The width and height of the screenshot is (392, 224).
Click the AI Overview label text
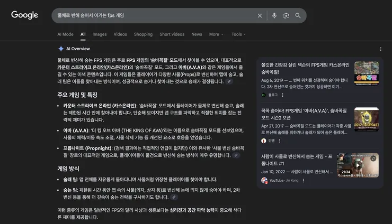pyautogui.click(x=78, y=49)
